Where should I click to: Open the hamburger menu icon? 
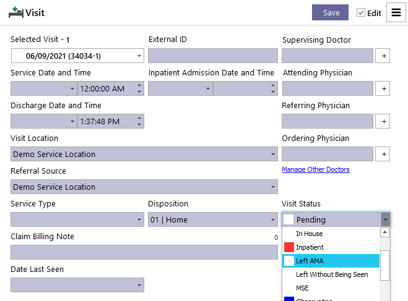(396, 12)
